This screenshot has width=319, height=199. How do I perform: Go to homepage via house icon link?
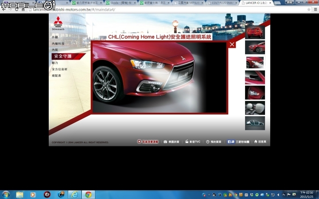[260, 142]
